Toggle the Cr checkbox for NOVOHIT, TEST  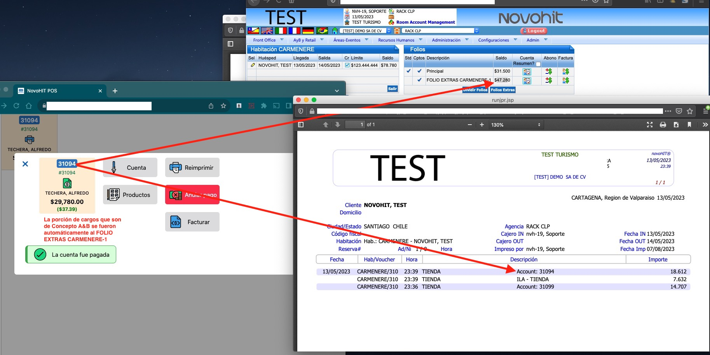tap(347, 65)
